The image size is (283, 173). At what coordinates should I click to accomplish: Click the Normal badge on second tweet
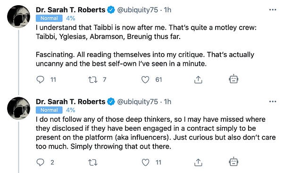click(49, 110)
